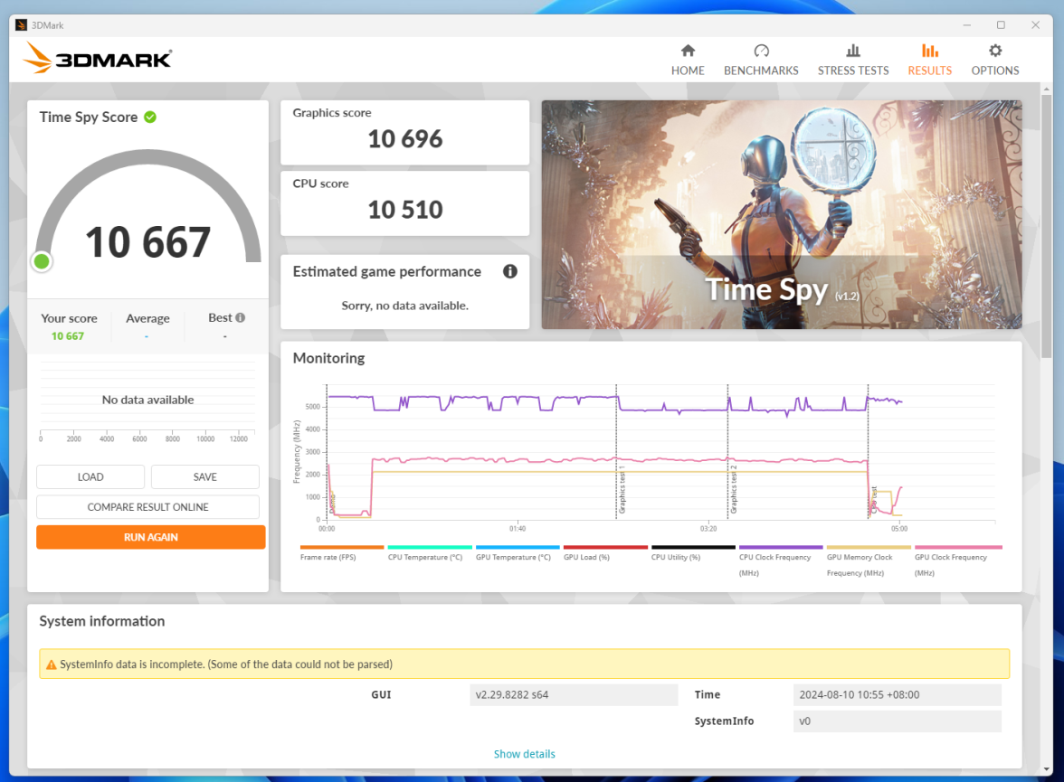The height and width of the screenshot is (782, 1064).
Task: Close the 3DMark window
Action: 1035,25
